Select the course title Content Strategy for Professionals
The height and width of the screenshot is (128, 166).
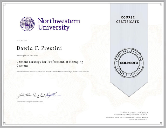pyautogui.click(x=50, y=63)
